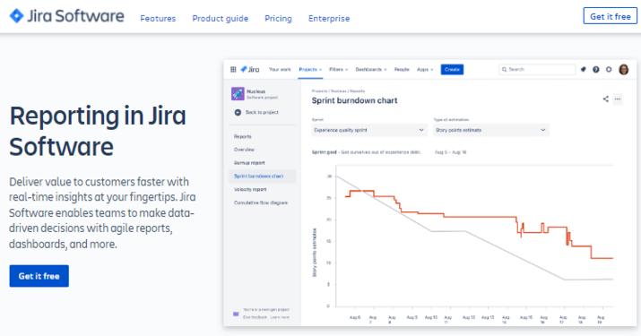
Task: Open the app switcher grid icon
Action: coord(233,70)
